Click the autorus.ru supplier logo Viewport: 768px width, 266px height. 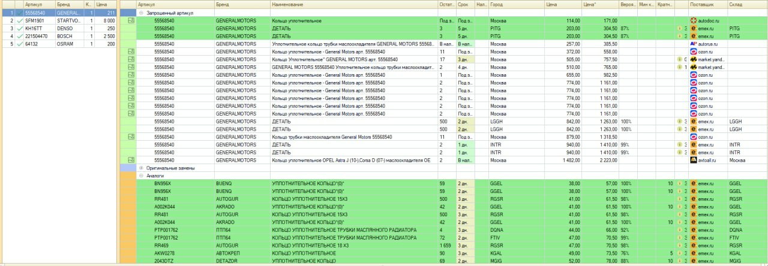[x=693, y=44]
